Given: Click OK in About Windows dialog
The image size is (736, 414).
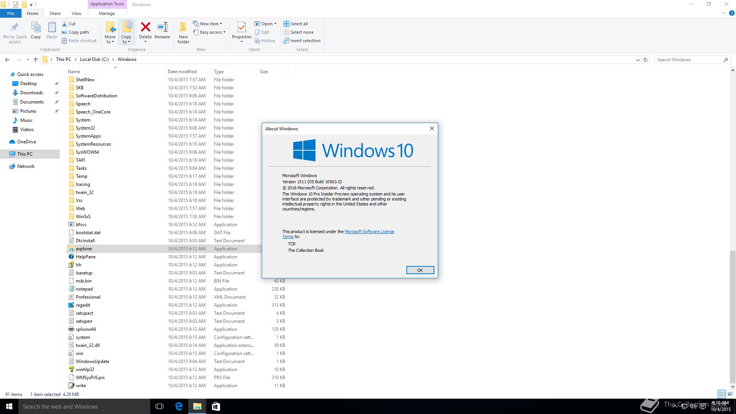Looking at the screenshot, I should (420, 270).
